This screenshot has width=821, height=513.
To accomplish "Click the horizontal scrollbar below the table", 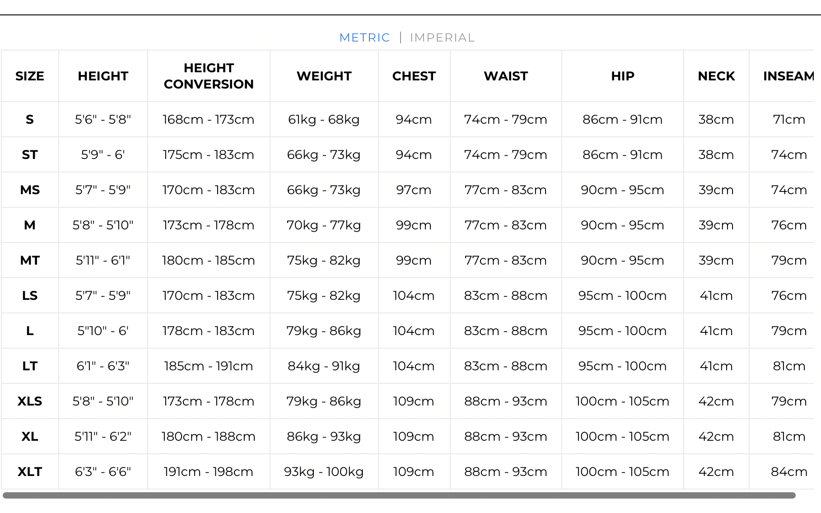I will tap(399, 495).
